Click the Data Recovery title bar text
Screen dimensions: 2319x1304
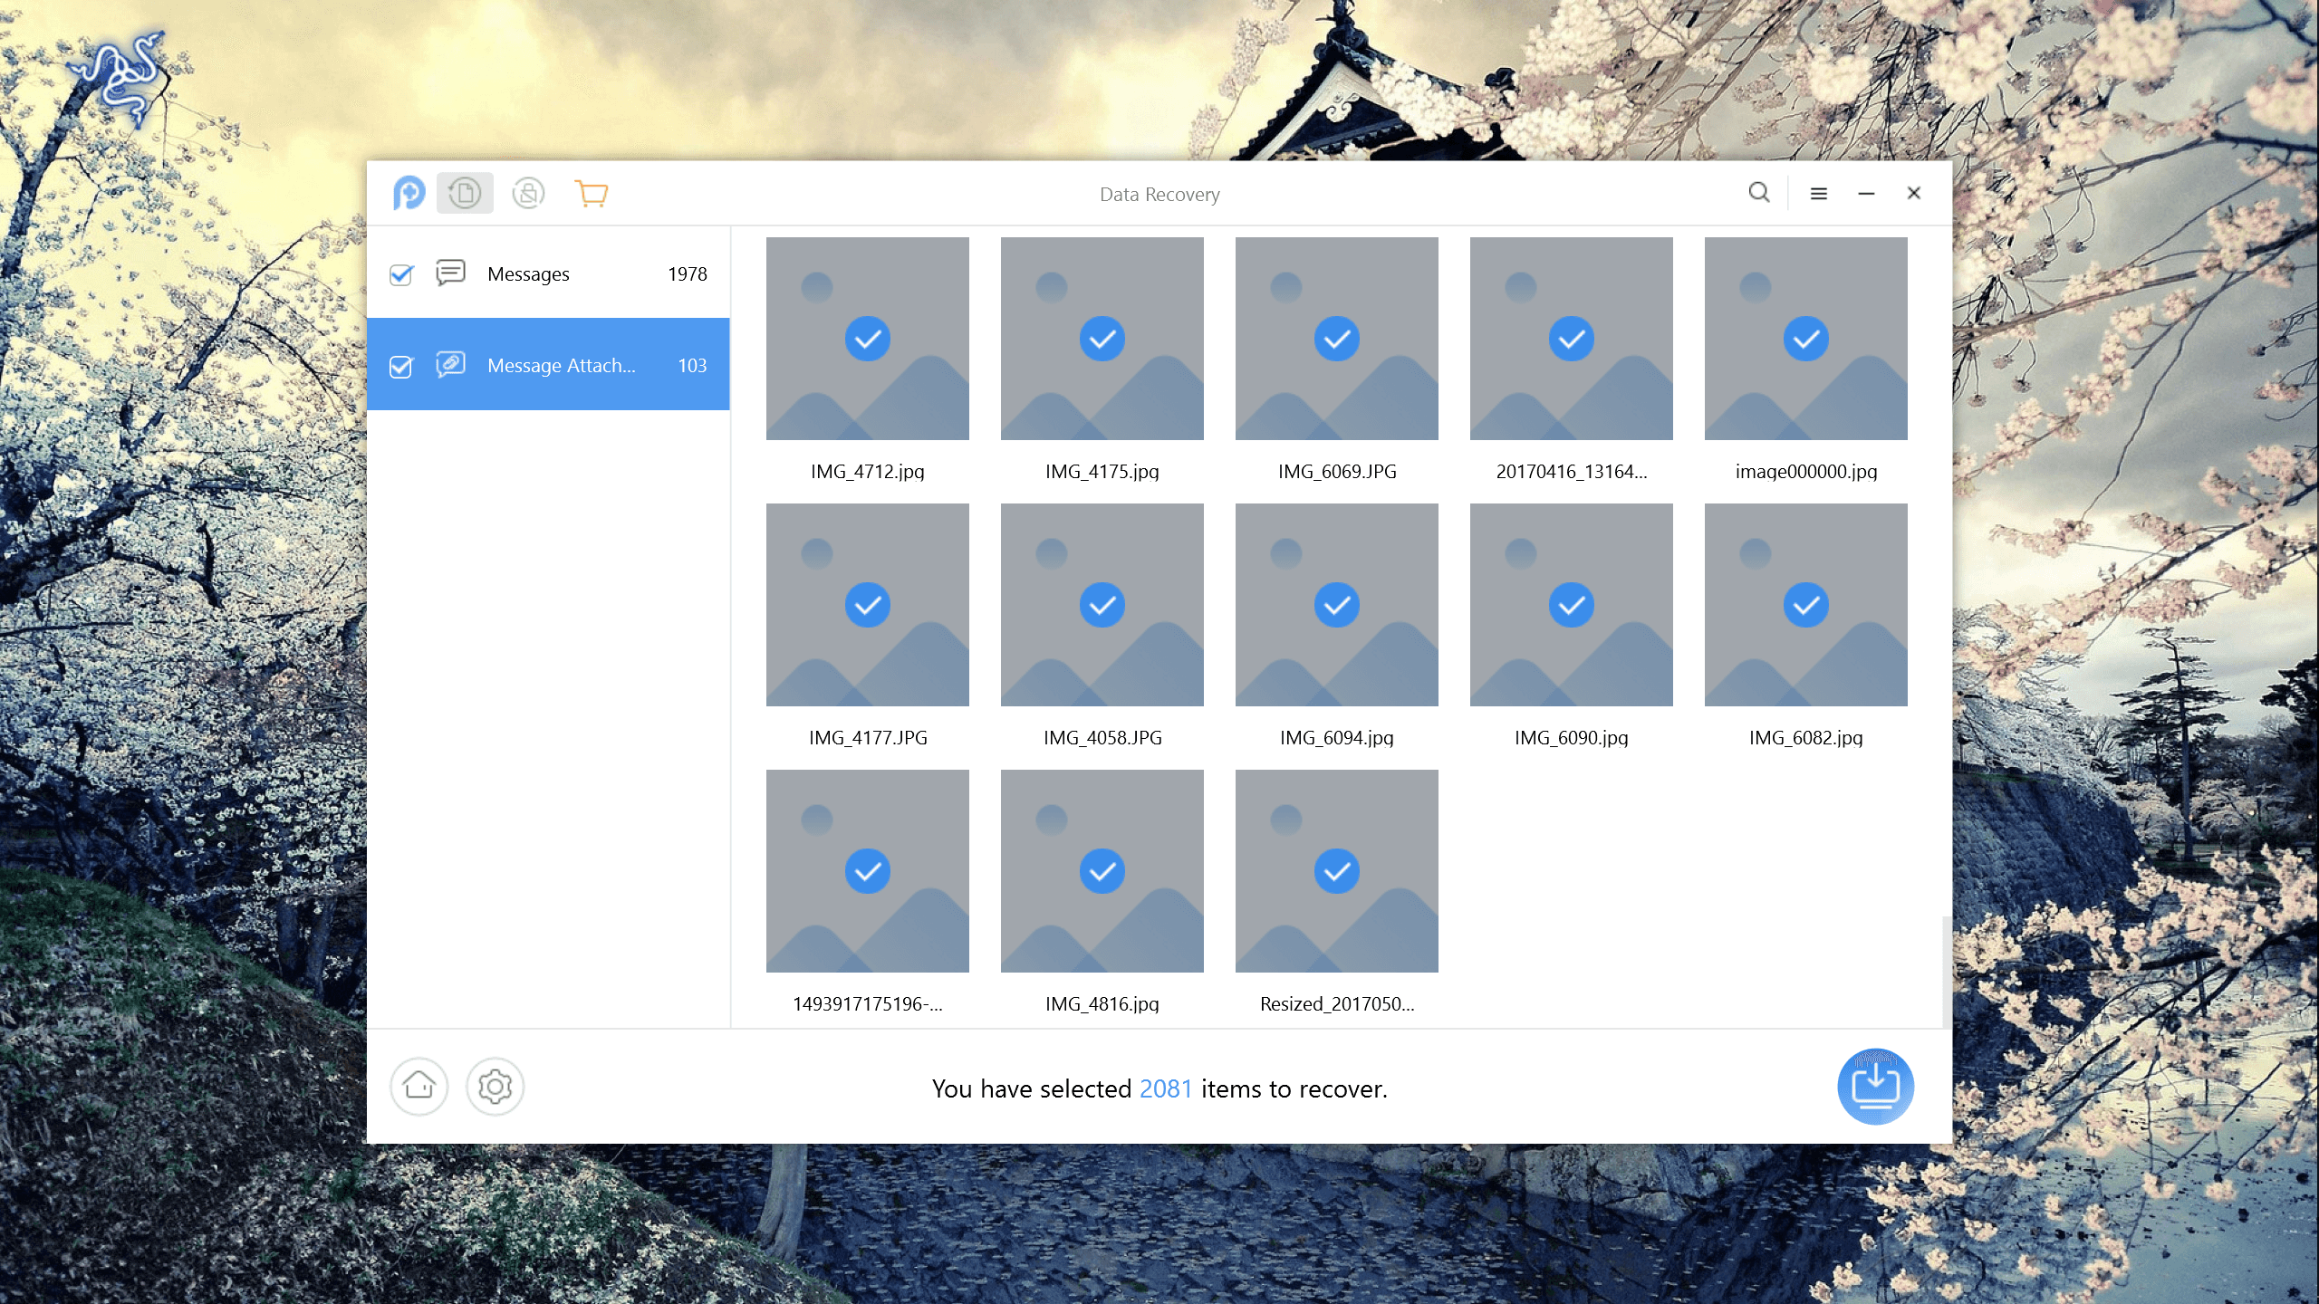pyautogui.click(x=1159, y=194)
